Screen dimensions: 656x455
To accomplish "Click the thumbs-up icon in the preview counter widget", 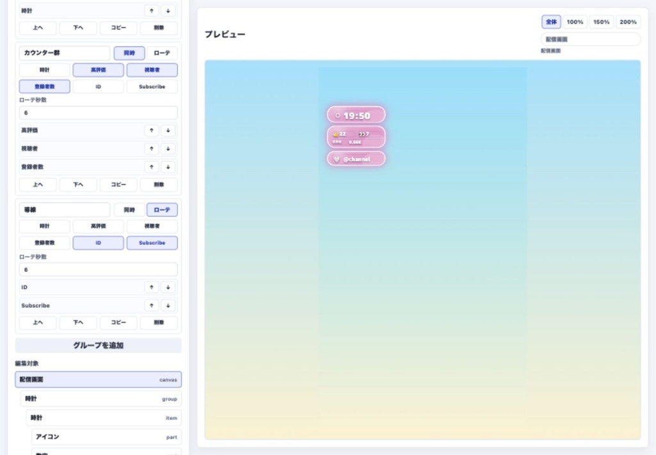I will (x=336, y=134).
